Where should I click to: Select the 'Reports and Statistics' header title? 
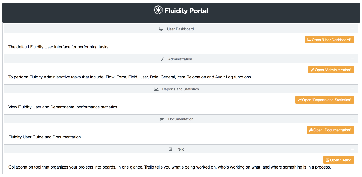180,89
